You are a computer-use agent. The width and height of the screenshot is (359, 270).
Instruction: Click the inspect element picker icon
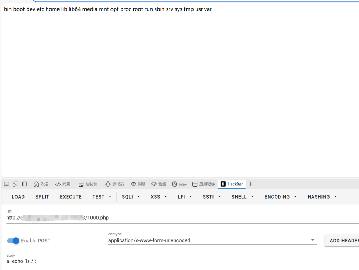(x=6, y=184)
